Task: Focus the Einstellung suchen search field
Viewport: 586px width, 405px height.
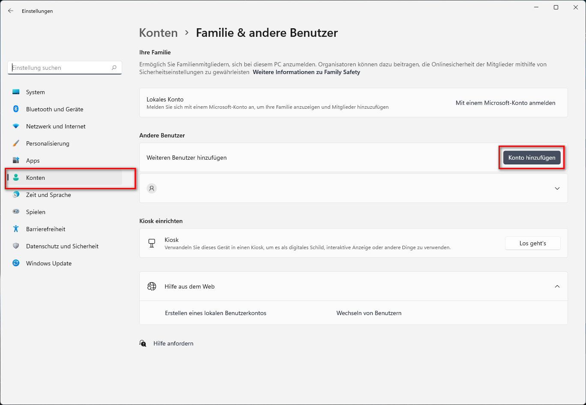Action: click(60, 68)
